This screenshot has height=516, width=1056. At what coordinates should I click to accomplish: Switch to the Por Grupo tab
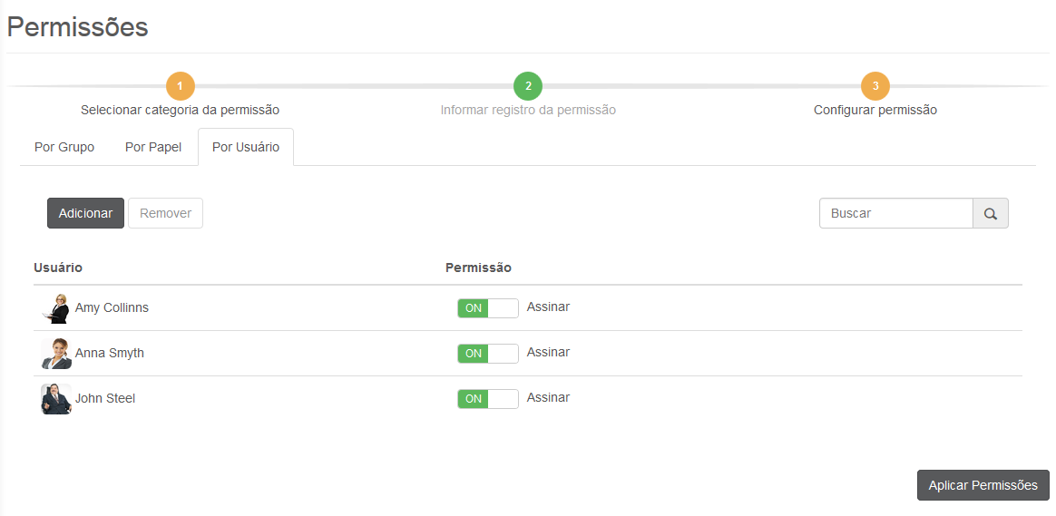(64, 148)
